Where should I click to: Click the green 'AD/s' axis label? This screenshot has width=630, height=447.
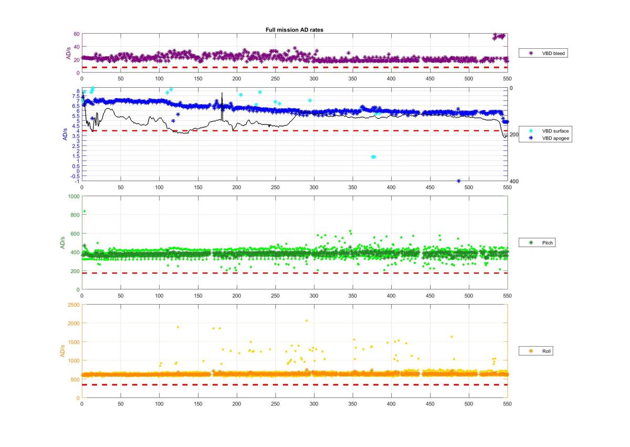click(62, 243)
